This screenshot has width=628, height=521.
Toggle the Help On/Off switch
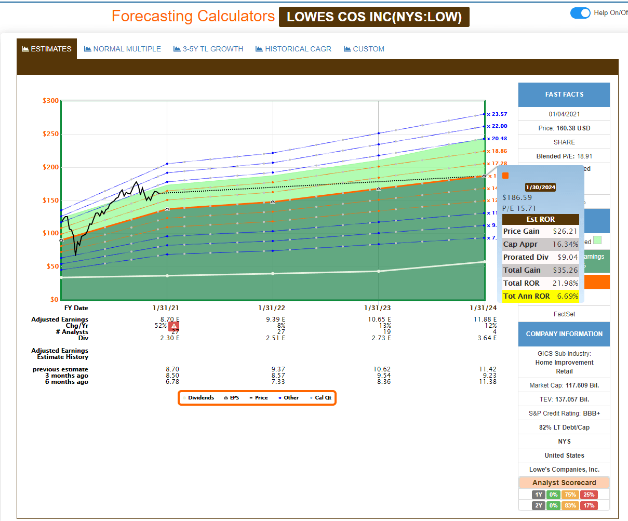coord(581,13)
